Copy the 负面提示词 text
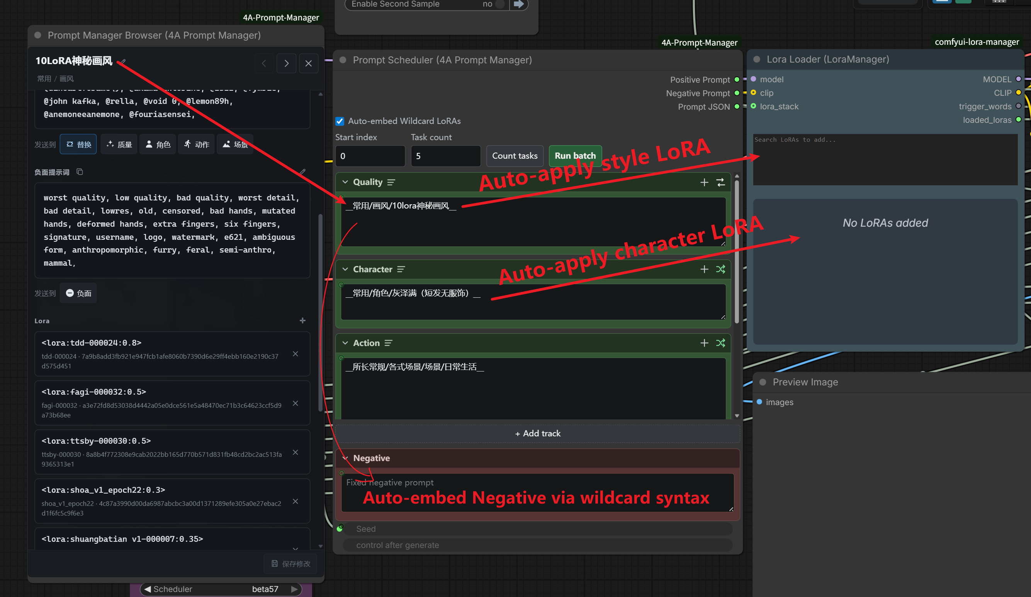This screenshot has width=1031, height=597. (x=80, y=172)
